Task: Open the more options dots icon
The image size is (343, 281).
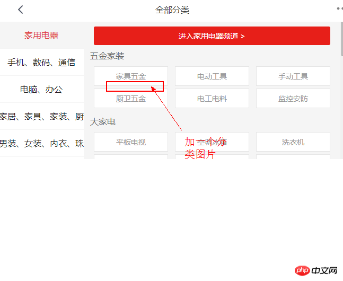Action: tap(340, 8)
